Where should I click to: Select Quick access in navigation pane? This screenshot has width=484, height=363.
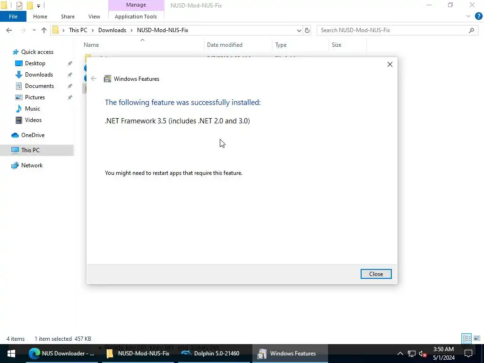pos(37,52)
